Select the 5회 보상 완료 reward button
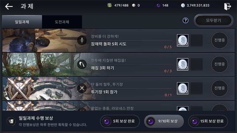 pos(120,121)
